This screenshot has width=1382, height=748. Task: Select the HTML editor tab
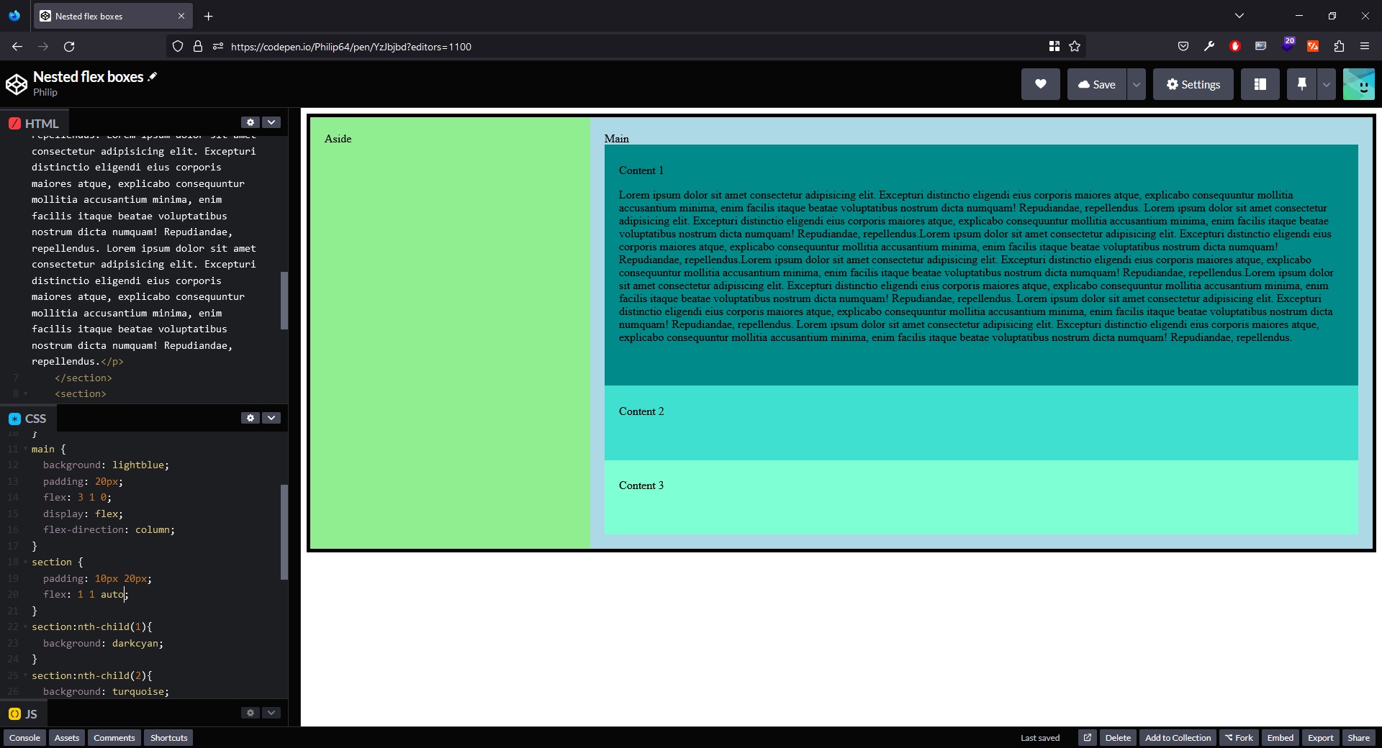pos(34,123)
